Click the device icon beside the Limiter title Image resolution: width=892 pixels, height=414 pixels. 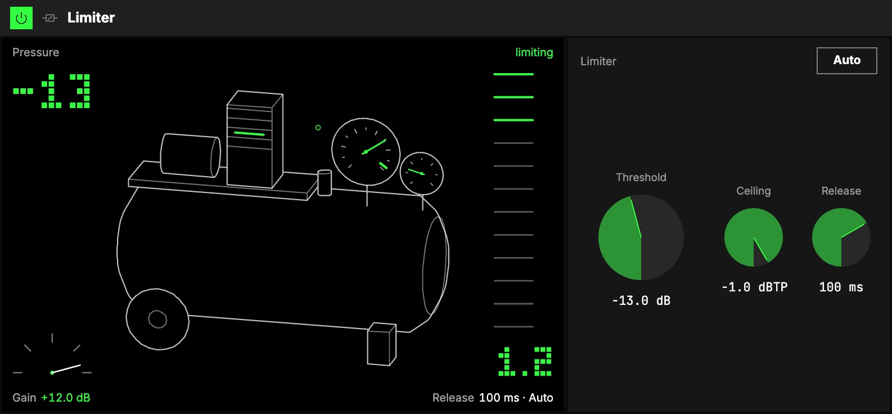click(50, 18)
